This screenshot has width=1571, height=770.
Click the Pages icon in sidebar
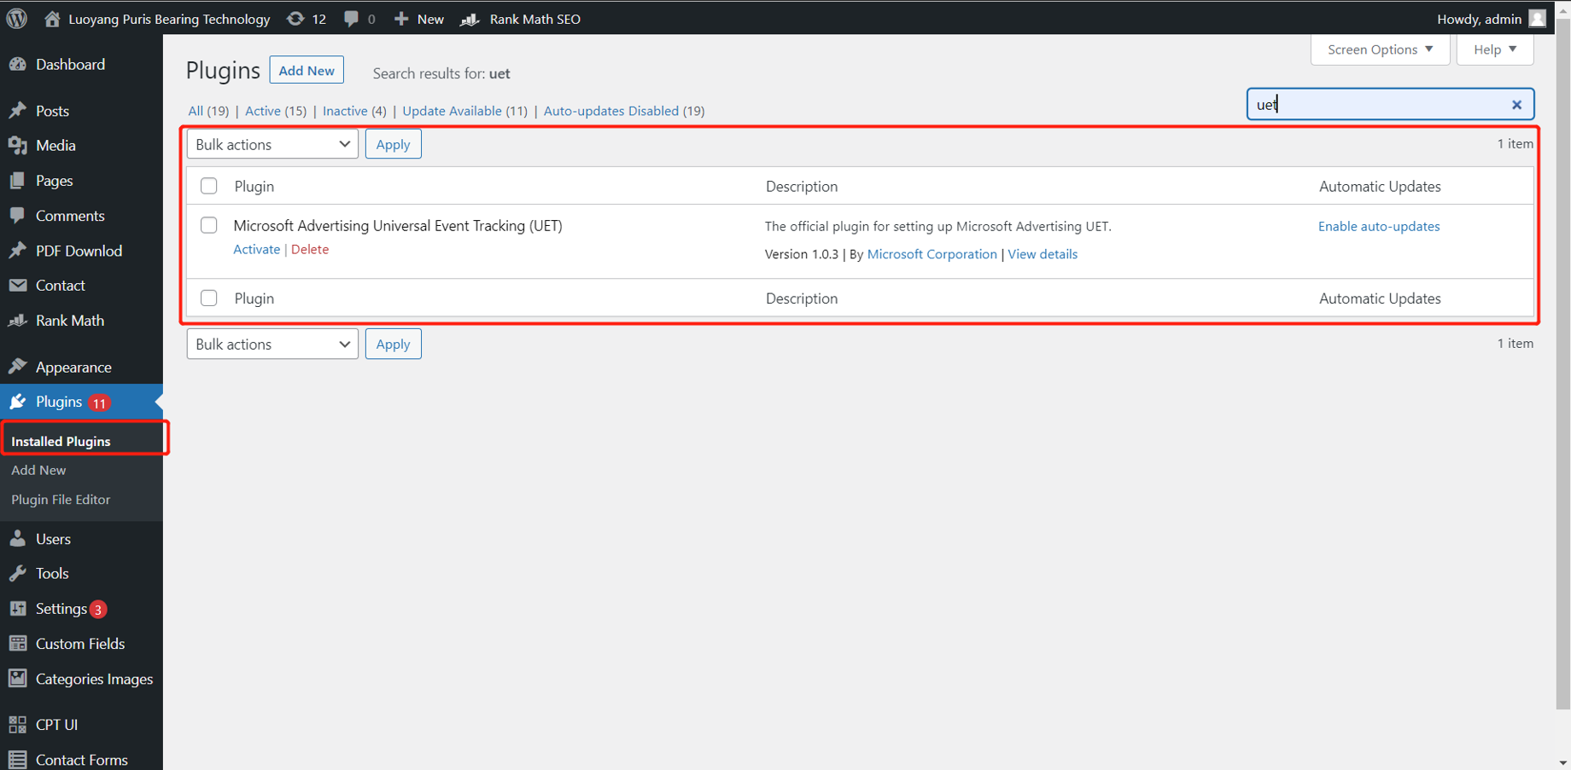(18, 181)
